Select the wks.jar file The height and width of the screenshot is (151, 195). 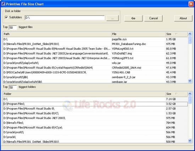coord(116,63)
